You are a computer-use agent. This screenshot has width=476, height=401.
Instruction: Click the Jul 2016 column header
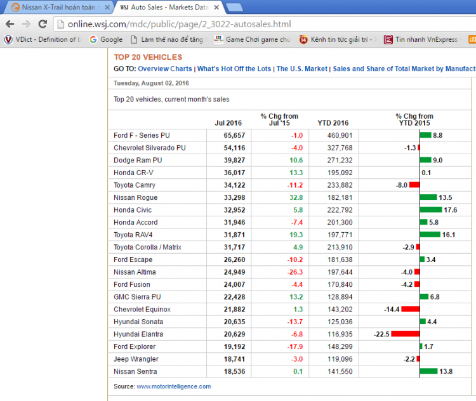228,123
